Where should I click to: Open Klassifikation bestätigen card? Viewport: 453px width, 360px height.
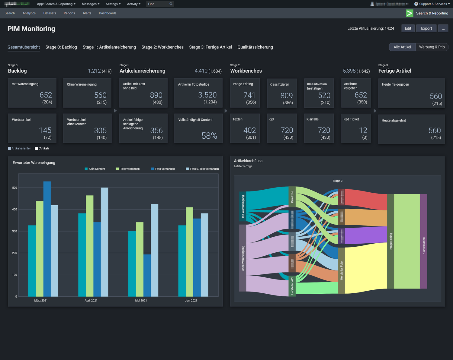click(319, 93)
